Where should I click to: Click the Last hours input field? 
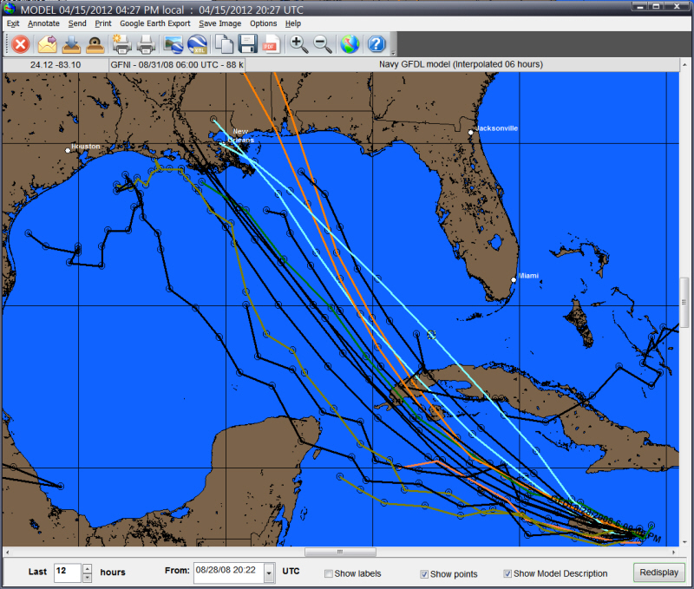click(65, 573)
